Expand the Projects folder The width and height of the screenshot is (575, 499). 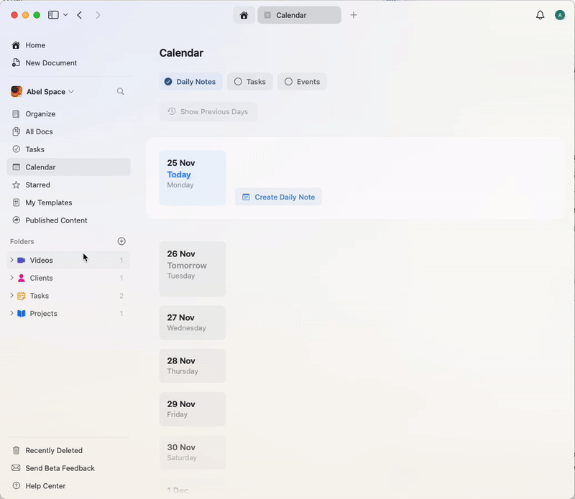(x=11, y=314)
